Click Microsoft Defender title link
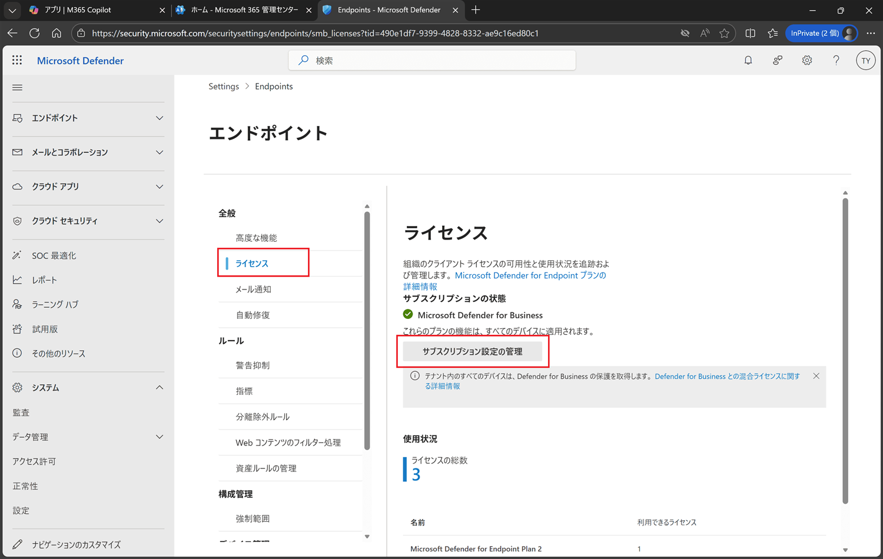This screenshot has height=559, width=883. pos(80,61)
